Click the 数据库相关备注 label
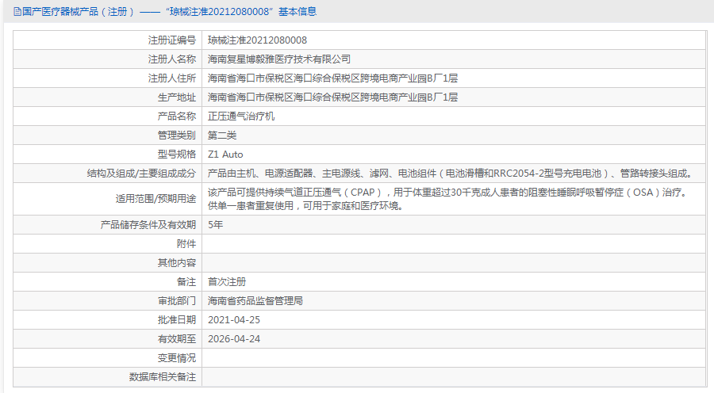Viewport: 714px width, 393px height. [x=163, y=377]
